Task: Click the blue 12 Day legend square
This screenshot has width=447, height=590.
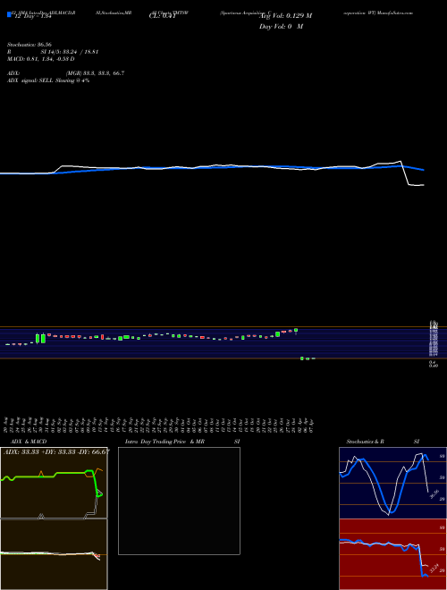Action: [10, 14]
